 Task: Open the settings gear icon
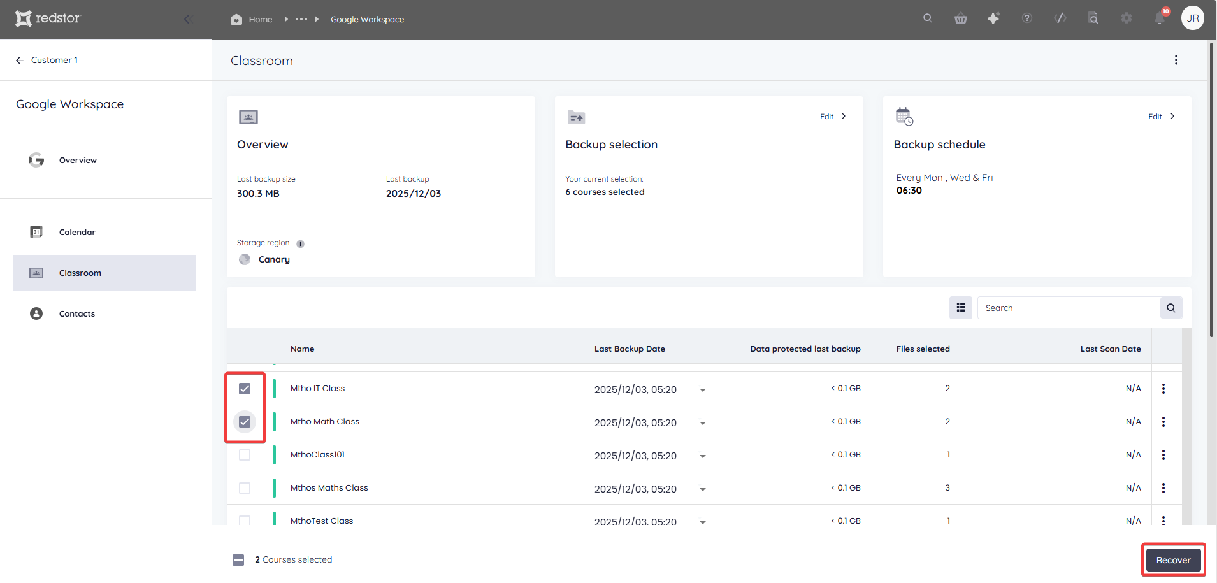1127,18
